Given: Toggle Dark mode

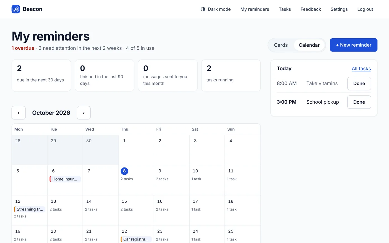Looking at the screenshot, I should 216,9.
